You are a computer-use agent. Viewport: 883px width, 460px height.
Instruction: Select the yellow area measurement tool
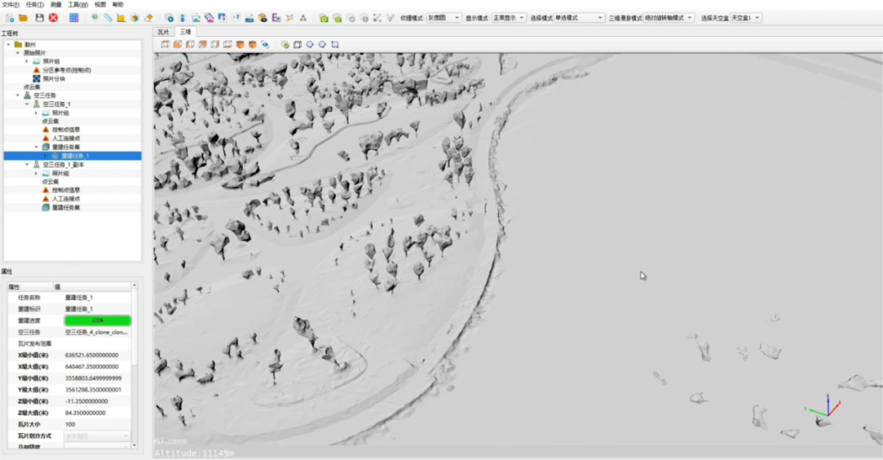(x=121, y=18)
